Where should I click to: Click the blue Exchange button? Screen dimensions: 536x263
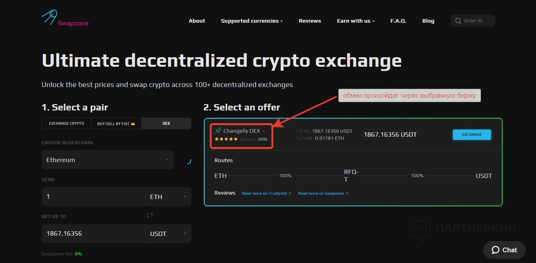(x=472, y=135)
